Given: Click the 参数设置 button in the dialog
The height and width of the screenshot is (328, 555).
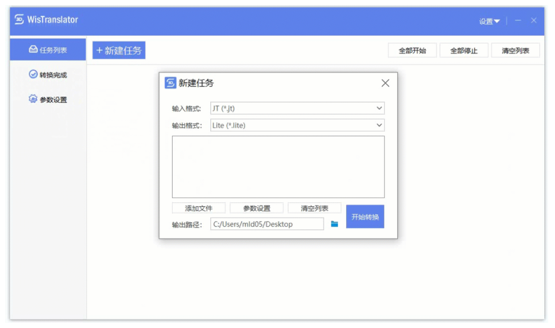Looking at the screenshot, I should [x=257, y=208].
